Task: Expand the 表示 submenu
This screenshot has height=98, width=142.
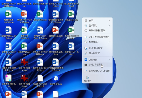Action: [x=97, y=21]
